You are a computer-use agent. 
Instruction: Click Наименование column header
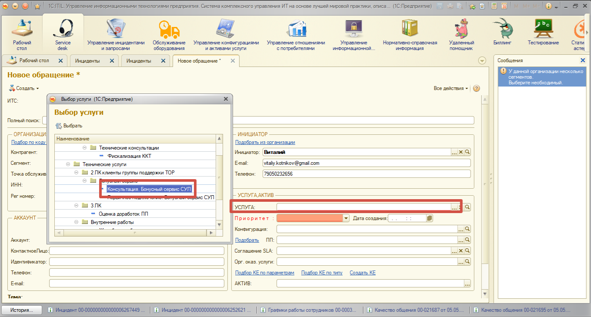click(136, 138)
